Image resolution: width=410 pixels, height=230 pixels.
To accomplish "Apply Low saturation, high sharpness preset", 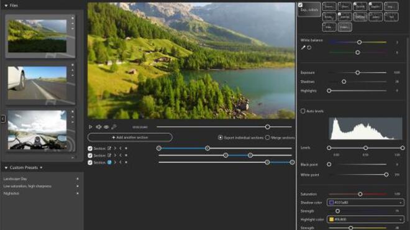I will coord(27,186).
